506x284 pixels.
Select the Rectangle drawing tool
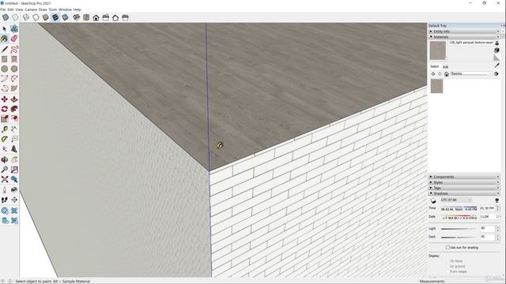(x=5, y=59)
